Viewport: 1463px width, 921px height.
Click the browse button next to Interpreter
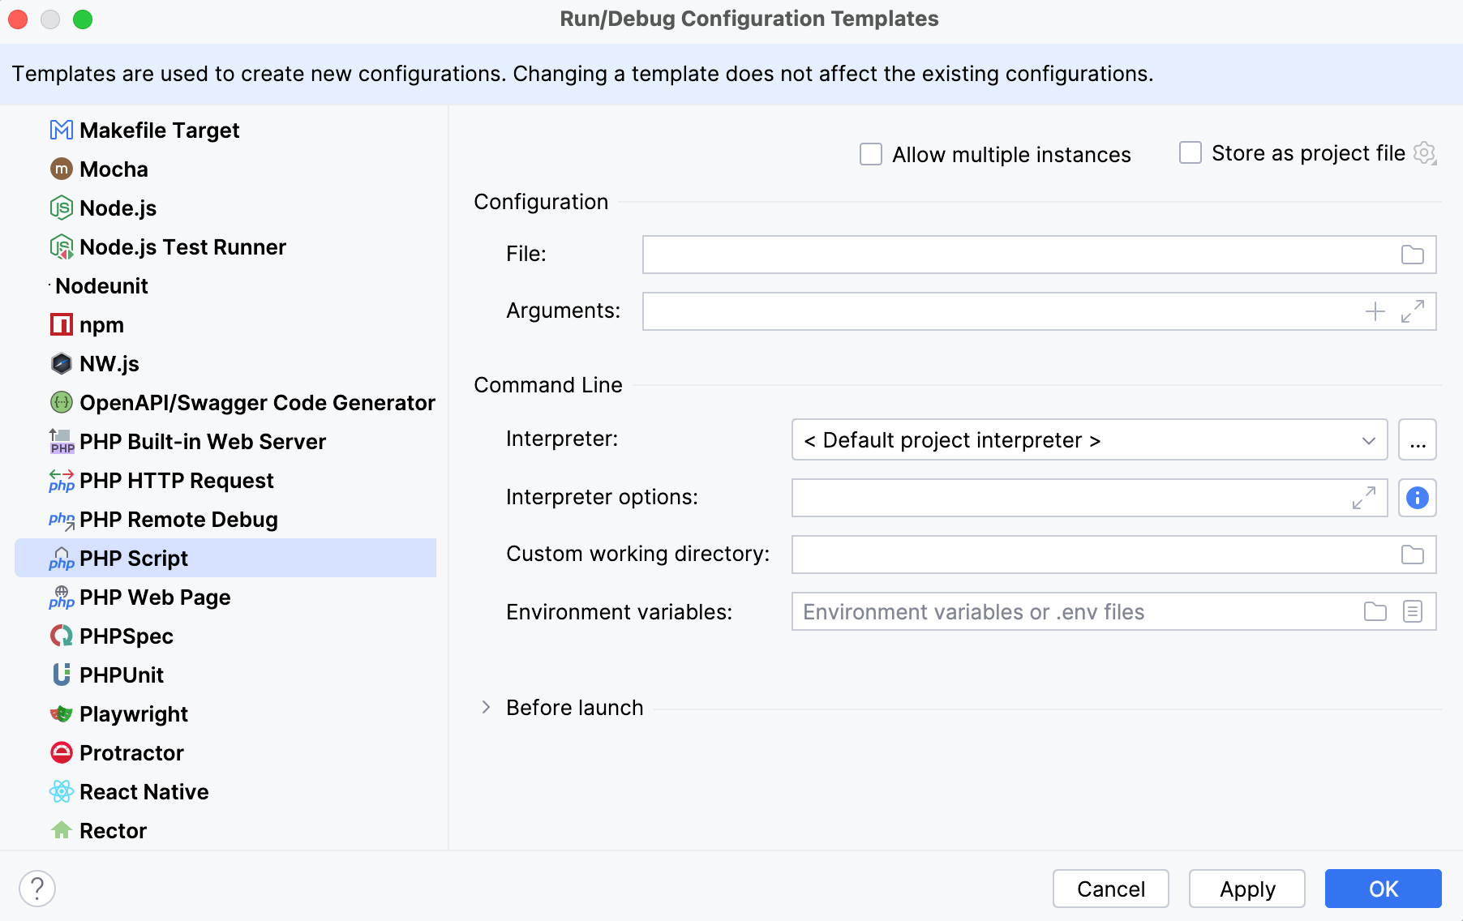pyautogui.click(x=1417, y=439)
